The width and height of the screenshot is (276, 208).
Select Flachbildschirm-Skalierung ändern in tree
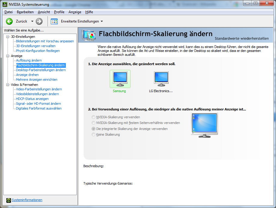[41, 65]
